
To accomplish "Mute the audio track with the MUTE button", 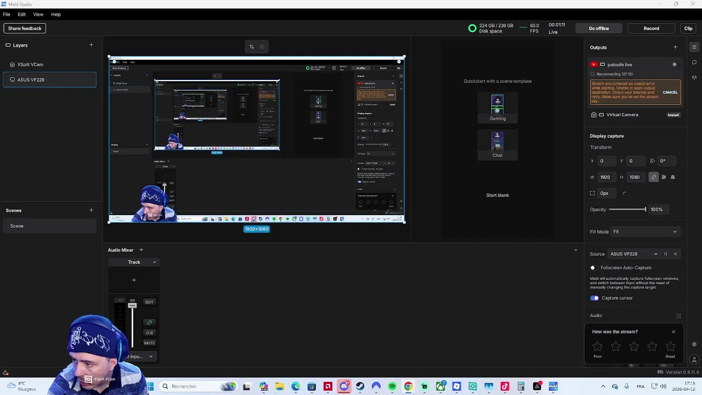I will tap(149, 343).
